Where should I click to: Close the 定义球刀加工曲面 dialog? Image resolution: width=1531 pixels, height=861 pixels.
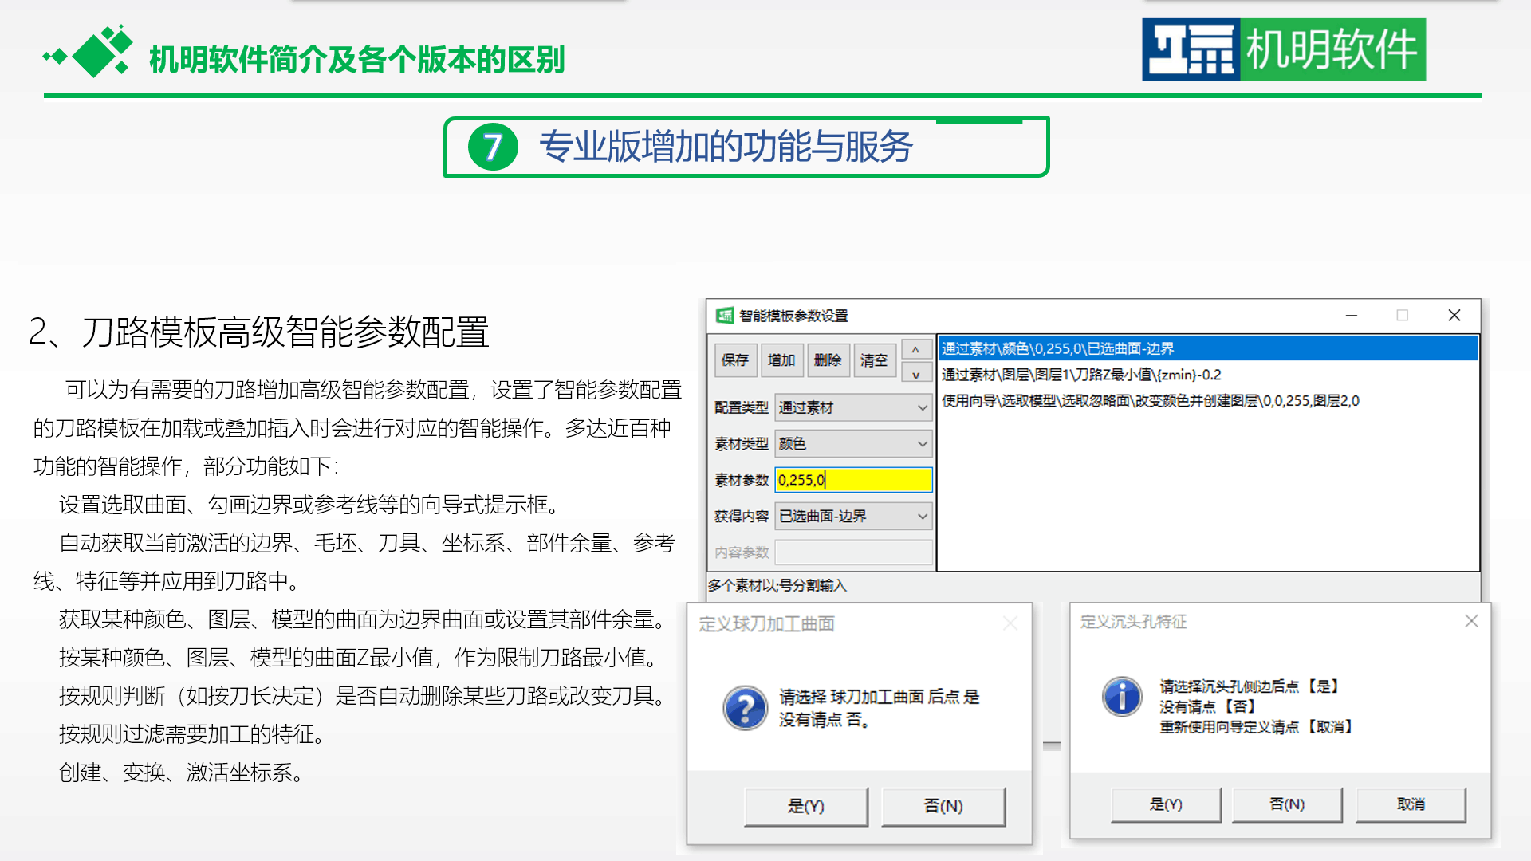tap(1010, 623)
